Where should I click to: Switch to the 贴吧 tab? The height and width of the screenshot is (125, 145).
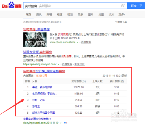coord(49,15)
